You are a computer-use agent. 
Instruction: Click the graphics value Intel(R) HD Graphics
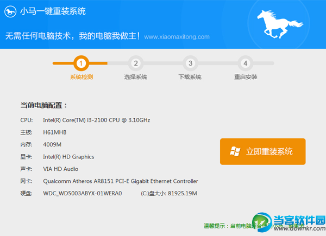coord(68,157)
